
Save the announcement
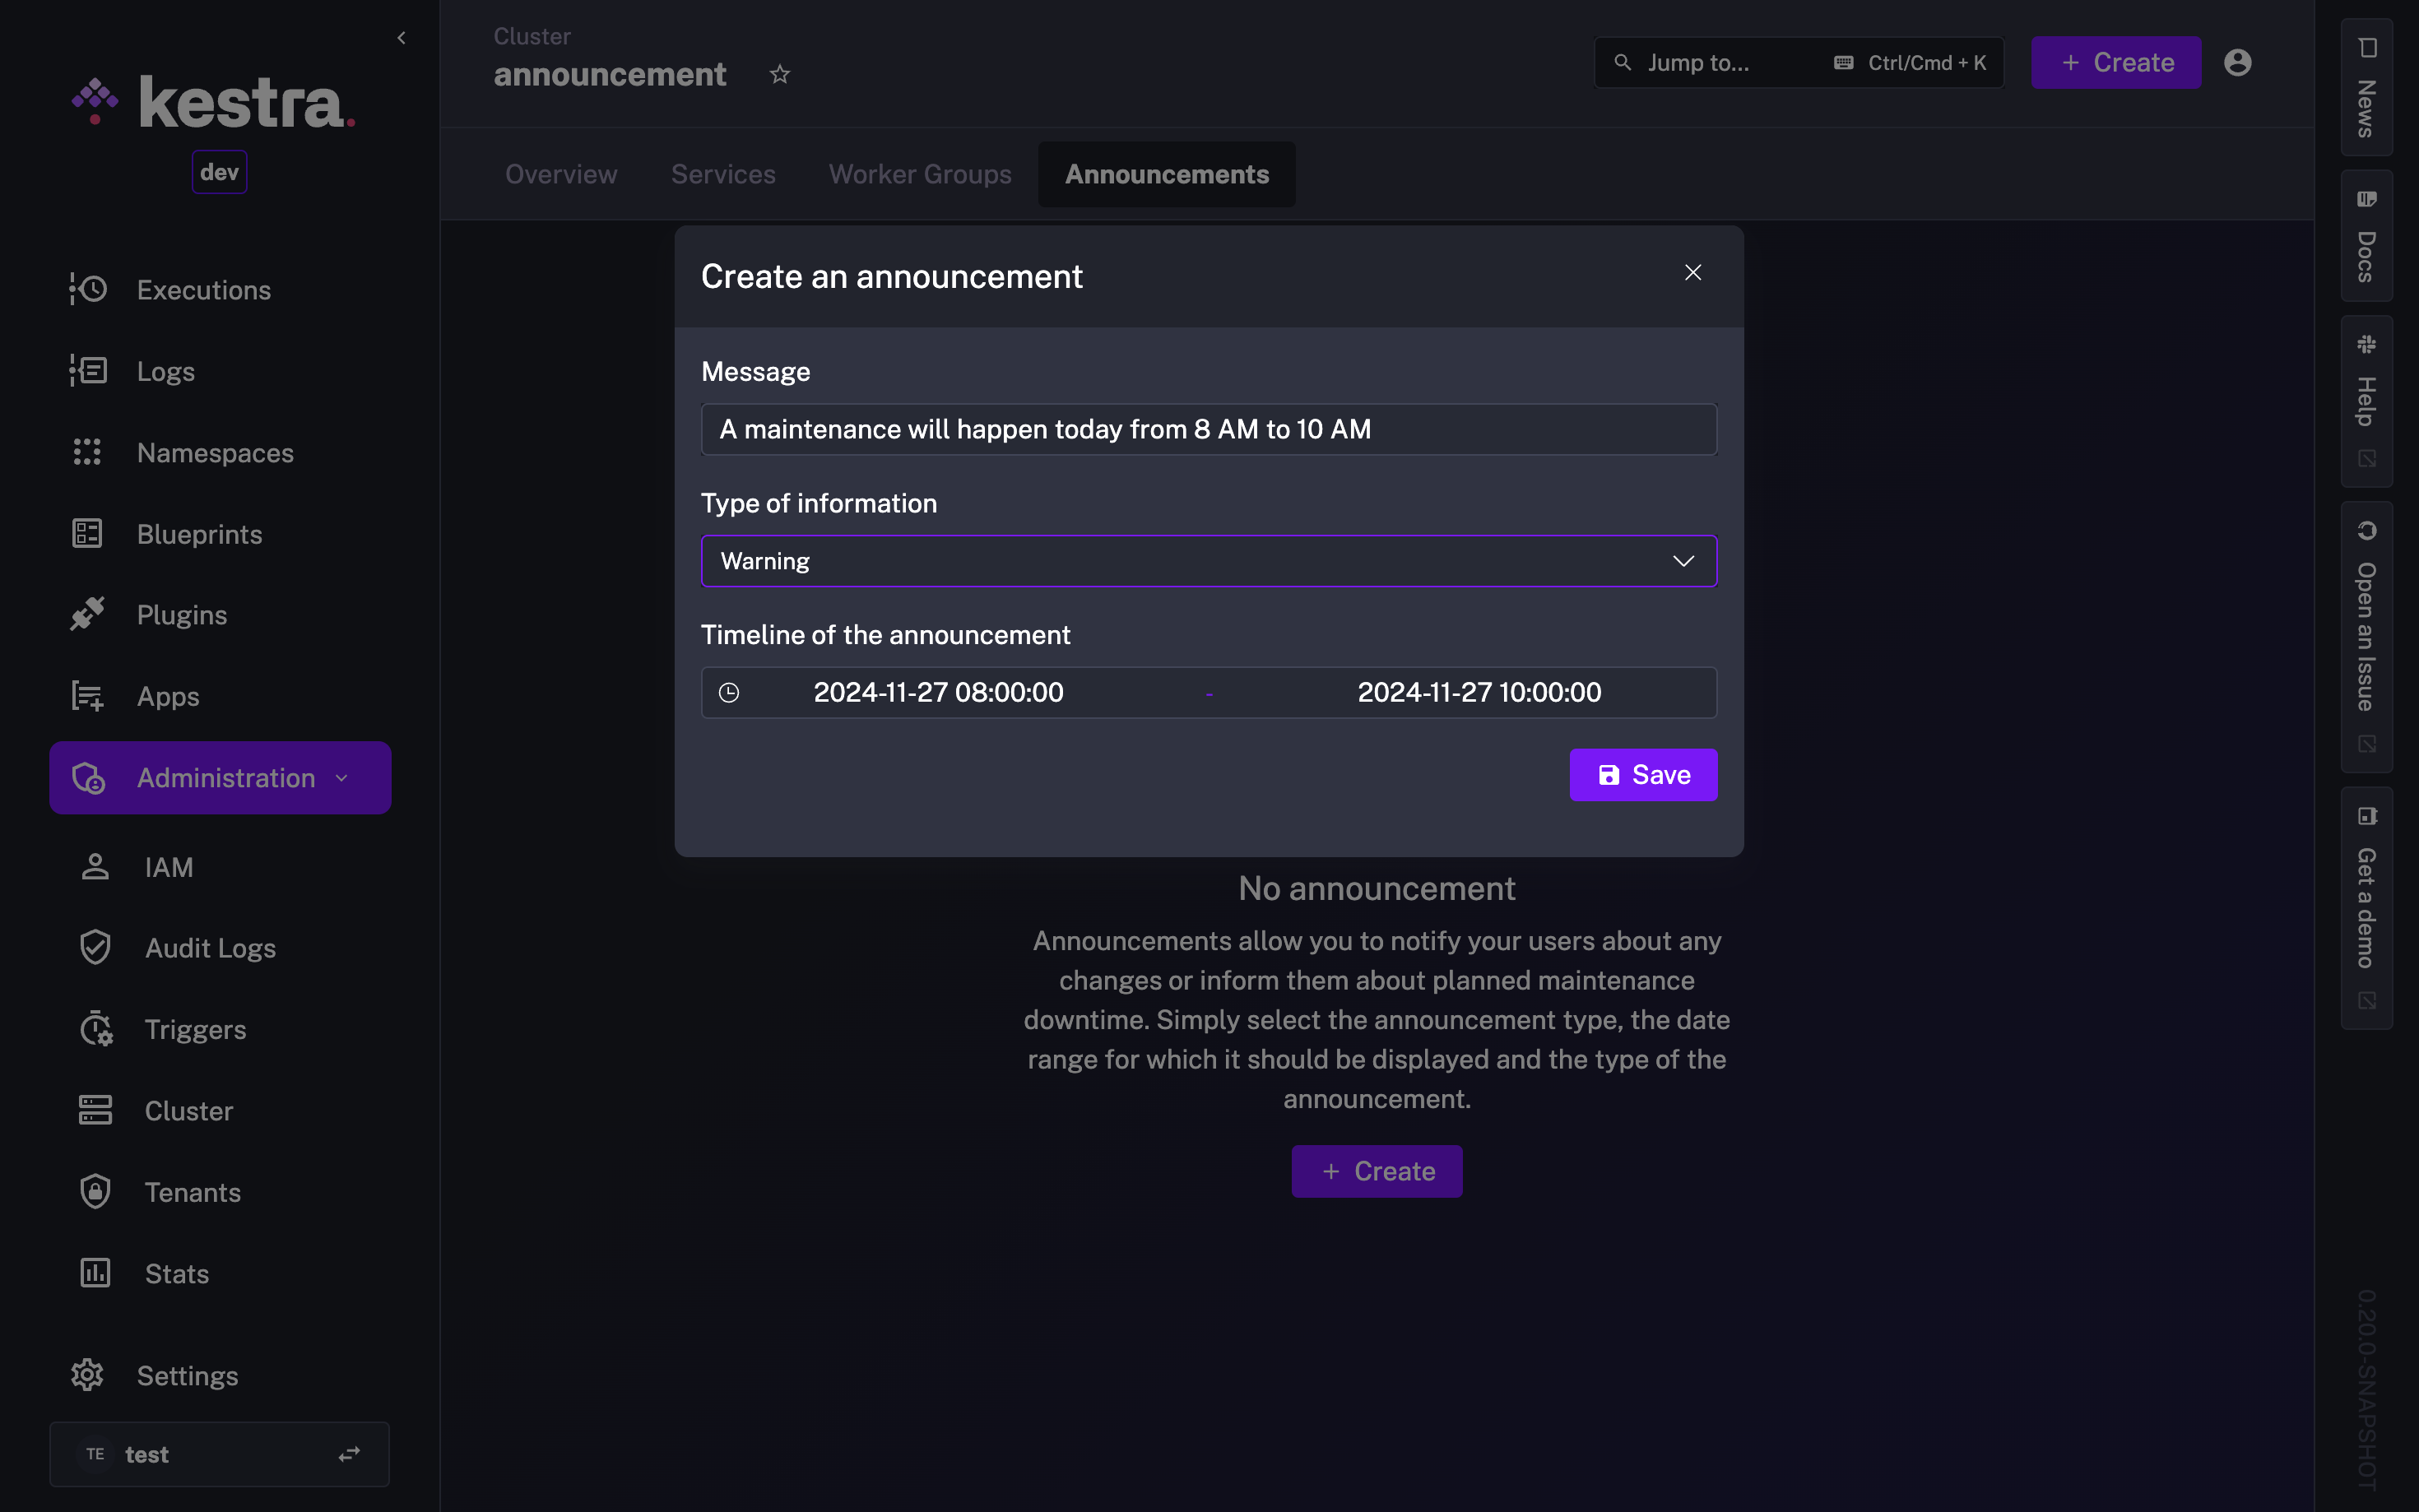[x=1643, y=775]
